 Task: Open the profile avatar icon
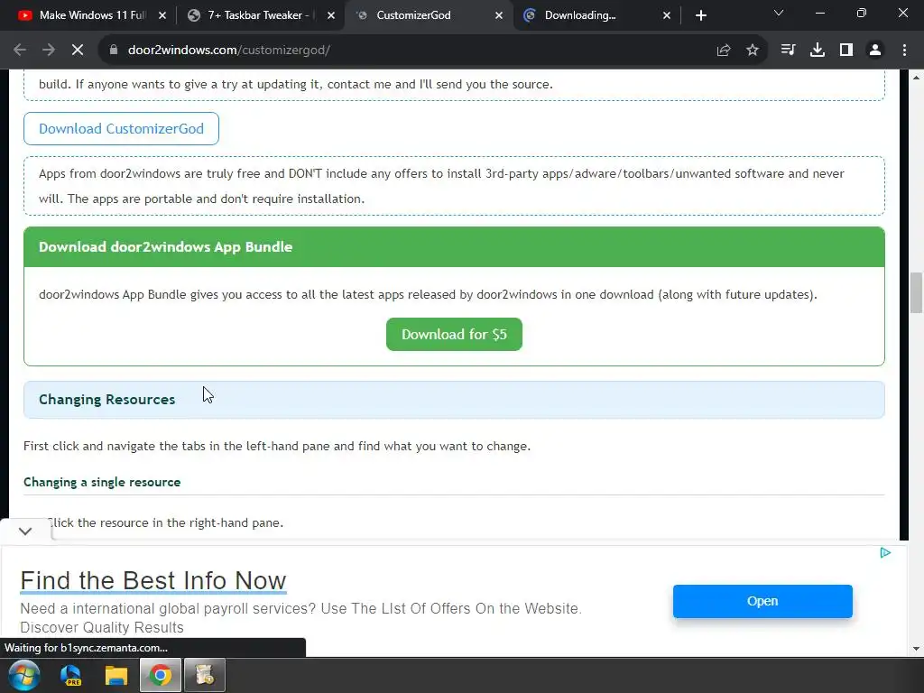point(875,51)
